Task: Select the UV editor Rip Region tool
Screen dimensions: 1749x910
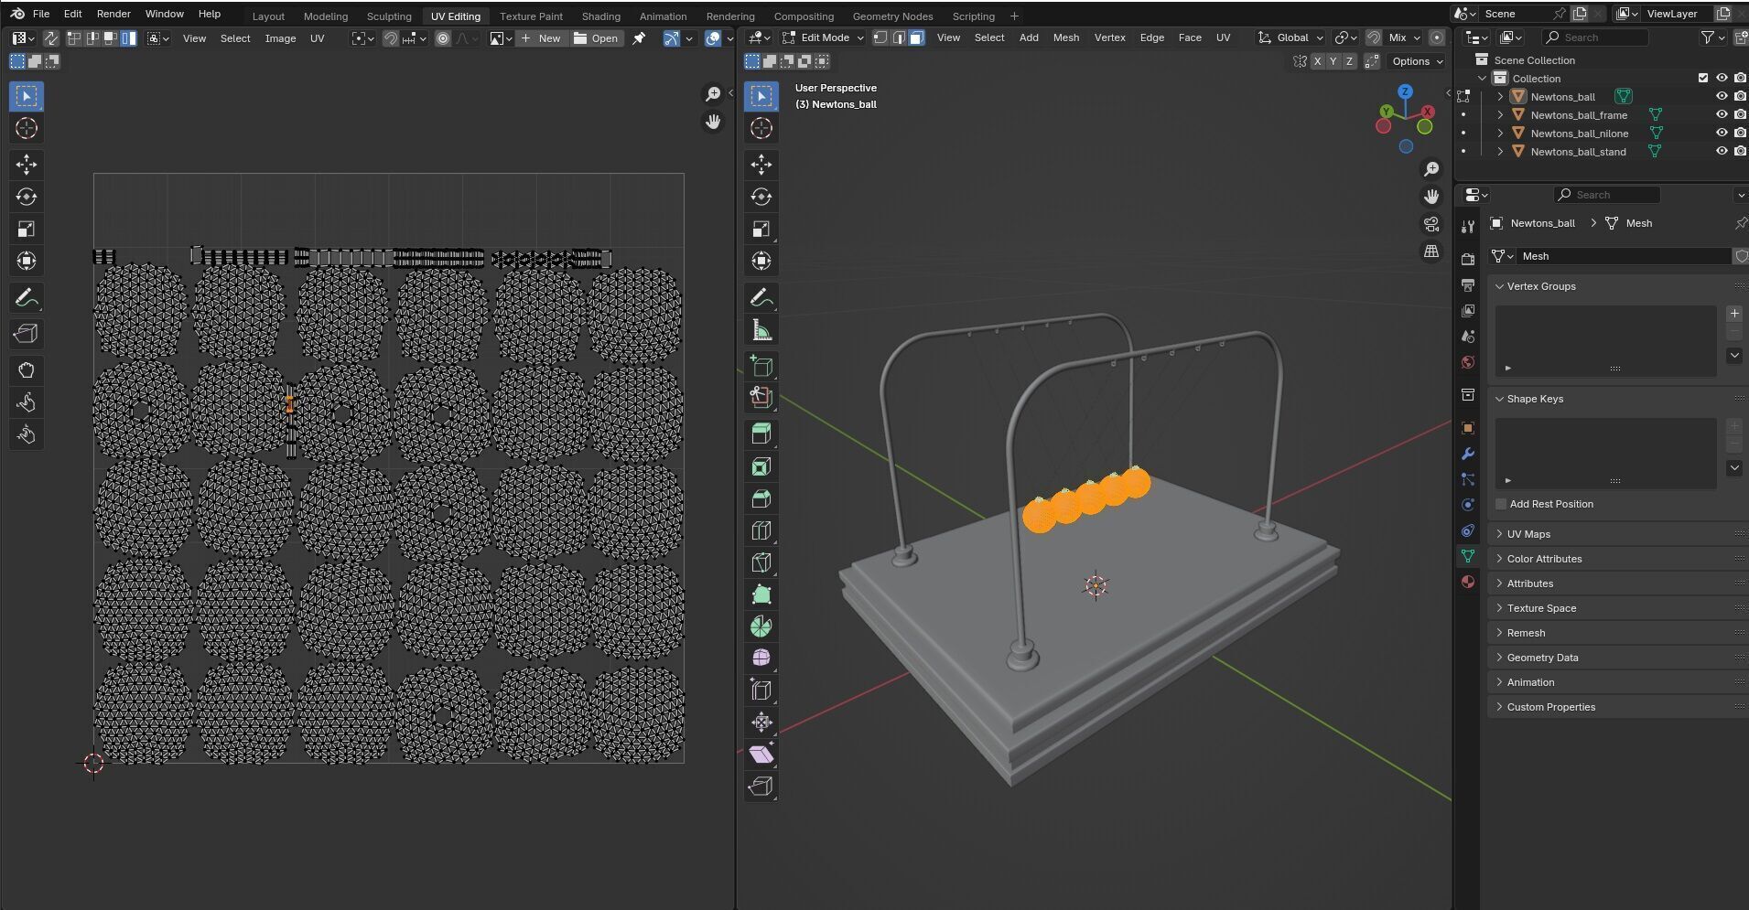Action: pyautogui.click(x=27, y=334)
